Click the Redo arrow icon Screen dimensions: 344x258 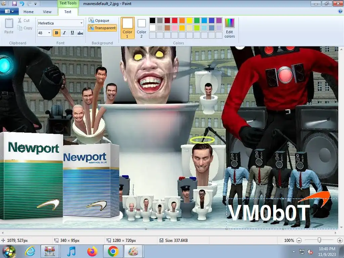[29, 3]
